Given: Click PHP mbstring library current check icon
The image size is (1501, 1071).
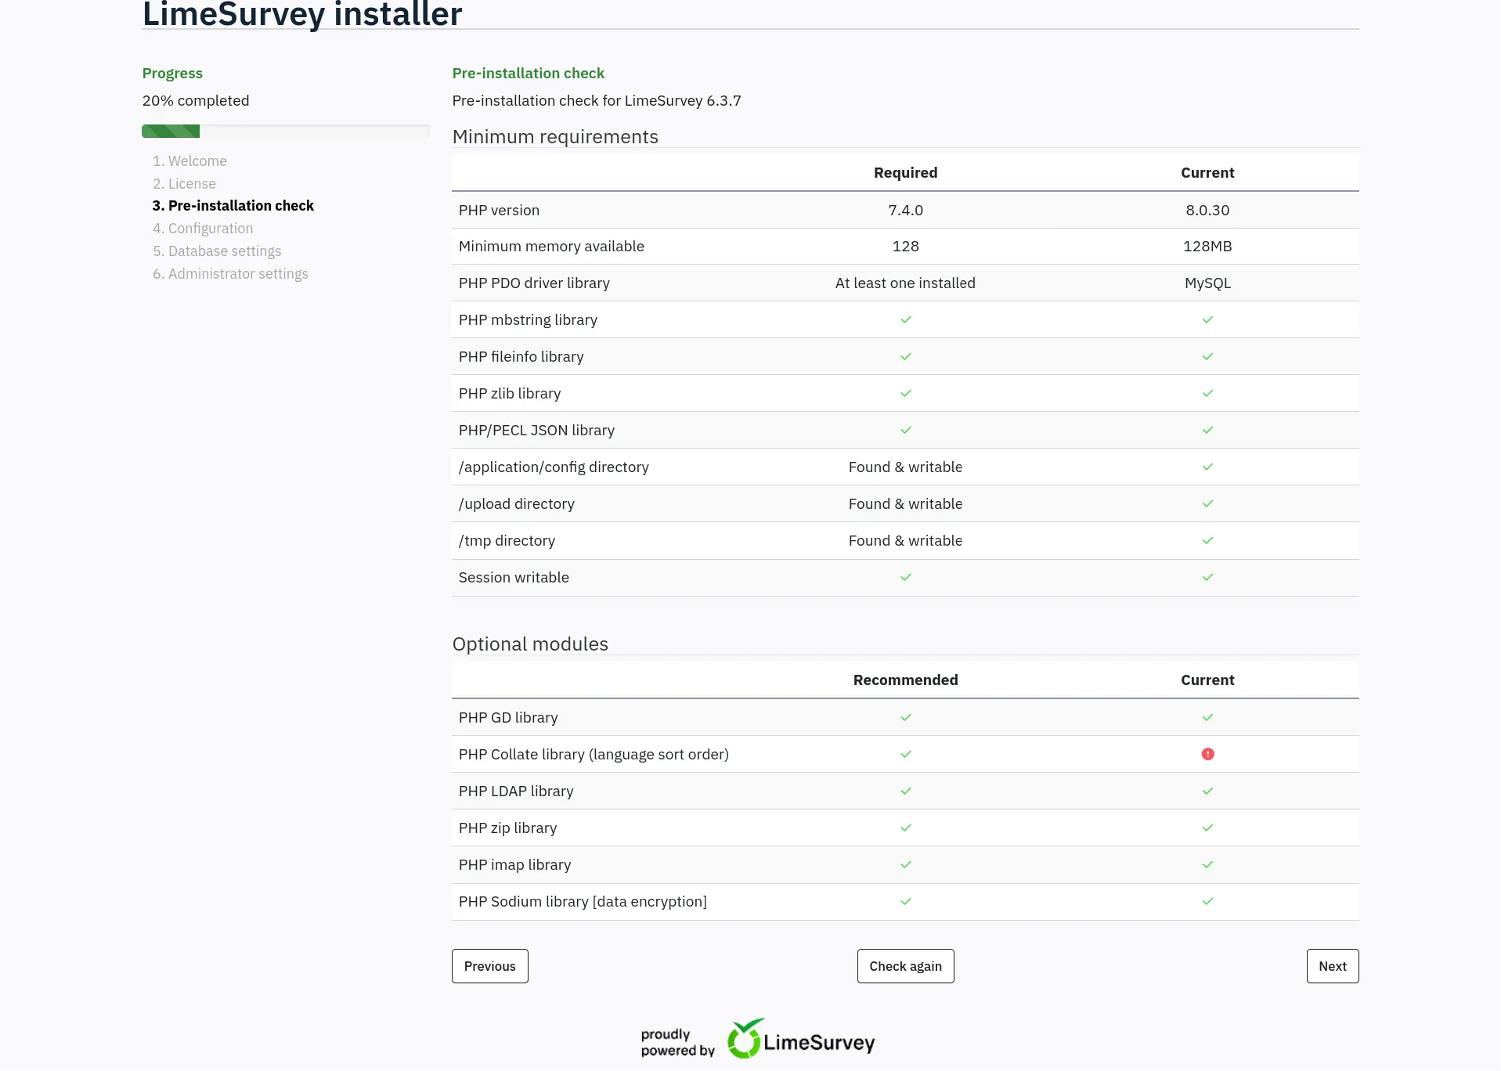Looking at the screenshot, I should tap(1207, 319).
